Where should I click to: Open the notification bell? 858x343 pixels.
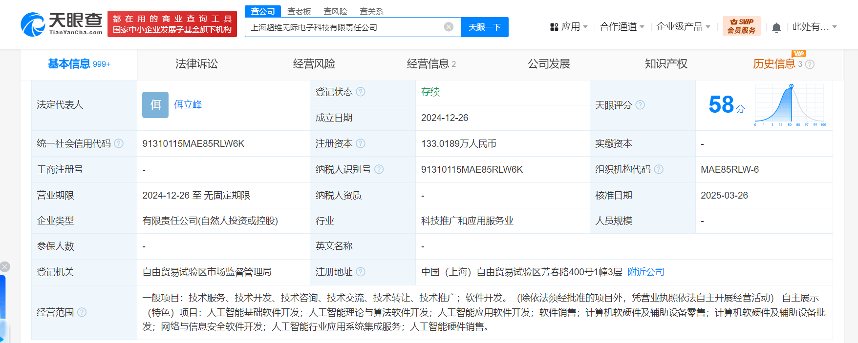click(x=776, y=27)
